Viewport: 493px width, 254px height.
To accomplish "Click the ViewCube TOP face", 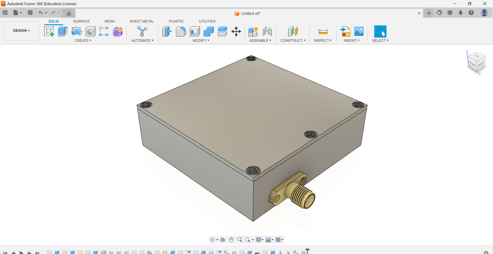I will pyautogui.click(x=477, y=56).
